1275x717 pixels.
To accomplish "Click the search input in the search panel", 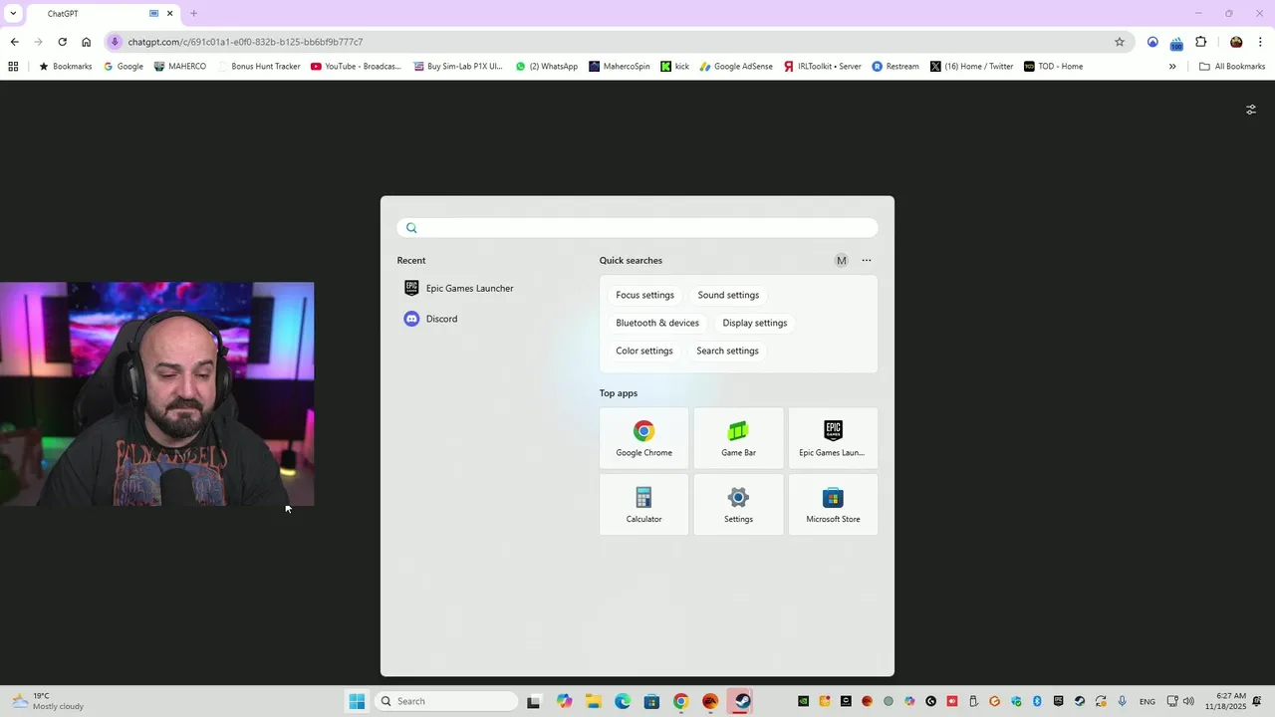I will click(x=637, y=228).
